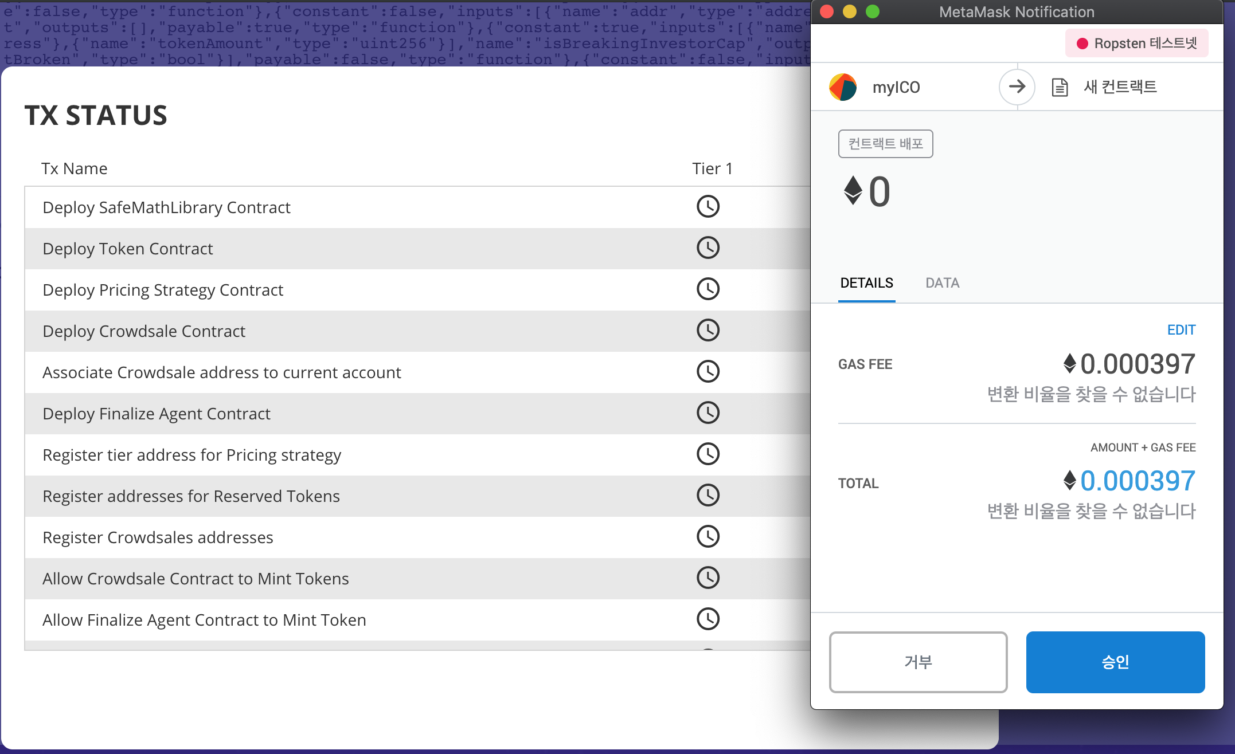Select the DETAILS tab
The image size is (1235, 754).
click(x=866, y=283)
